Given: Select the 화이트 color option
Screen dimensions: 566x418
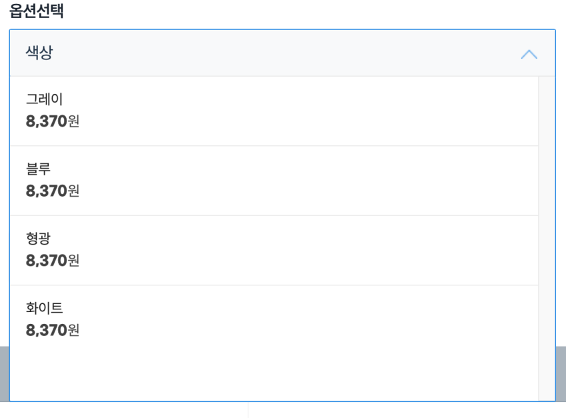Looking at the screenshot, I should point(45,308).
